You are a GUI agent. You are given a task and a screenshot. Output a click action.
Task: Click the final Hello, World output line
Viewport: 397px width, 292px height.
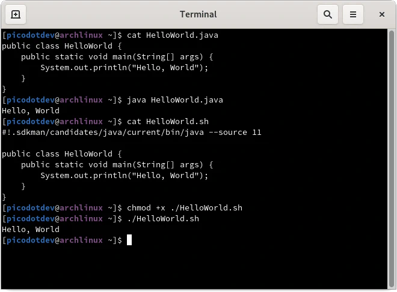tap(31, 229)
